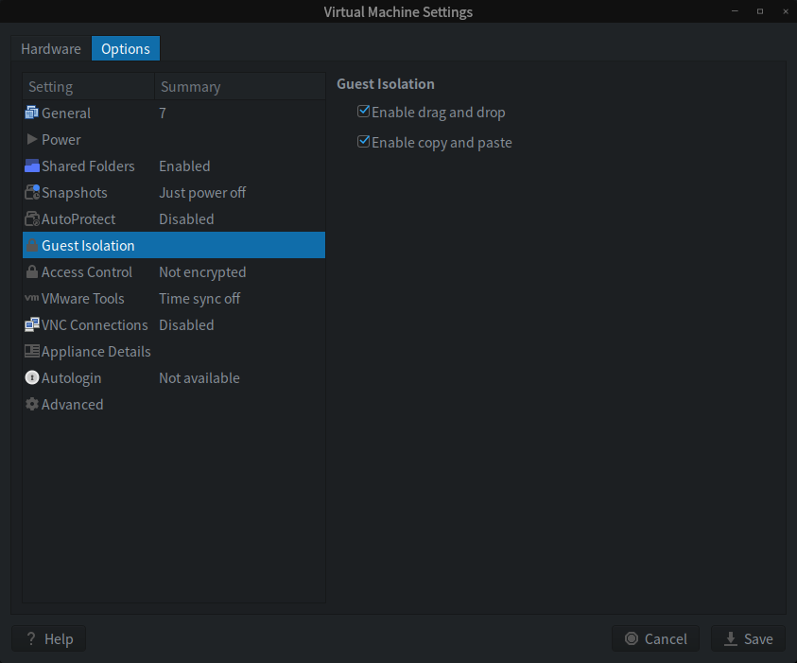Disable the drag and drop checkbox

click(x=363, y=113)
